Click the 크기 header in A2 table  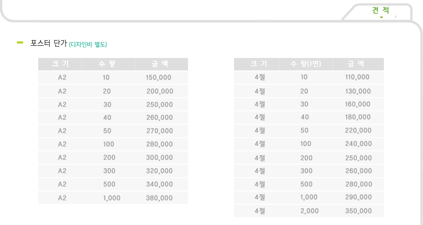60,64
